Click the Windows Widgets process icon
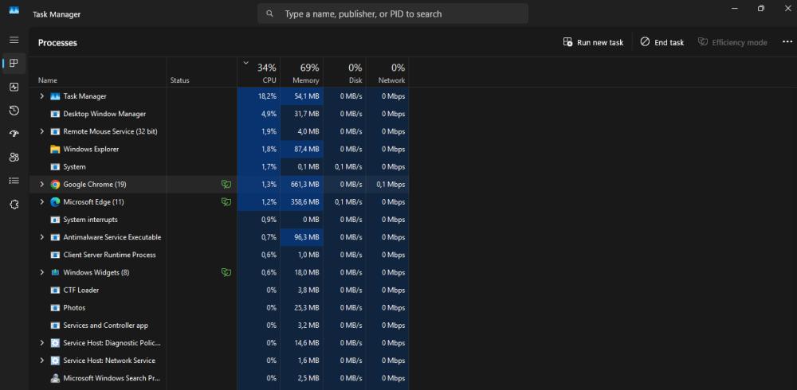 (55, 273)
